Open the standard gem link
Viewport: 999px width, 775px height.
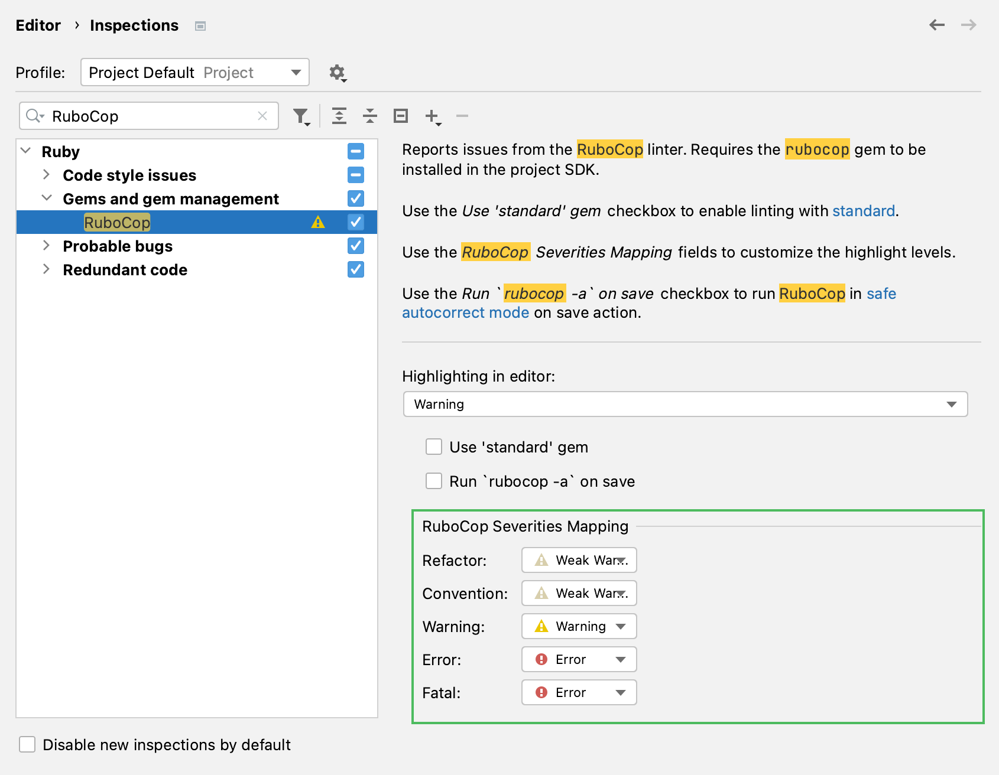[864, 211]
